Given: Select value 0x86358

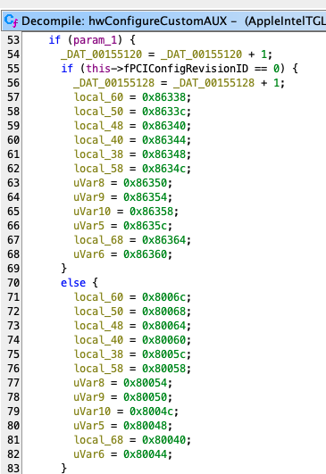Looking at the screenshot, I should [x=152, y=212].
